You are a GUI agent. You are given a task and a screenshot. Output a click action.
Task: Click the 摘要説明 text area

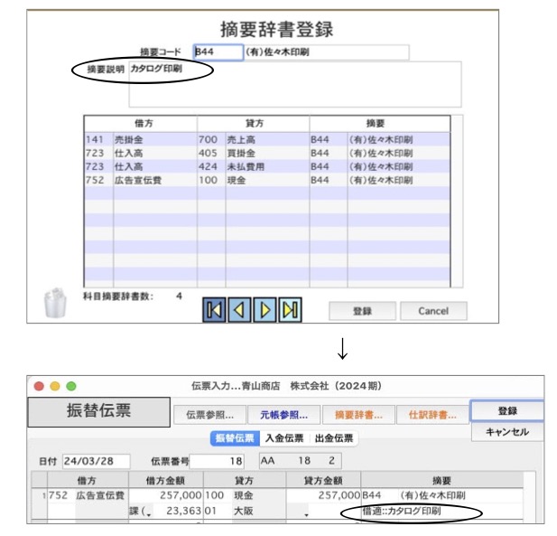[x=294, y=85]
